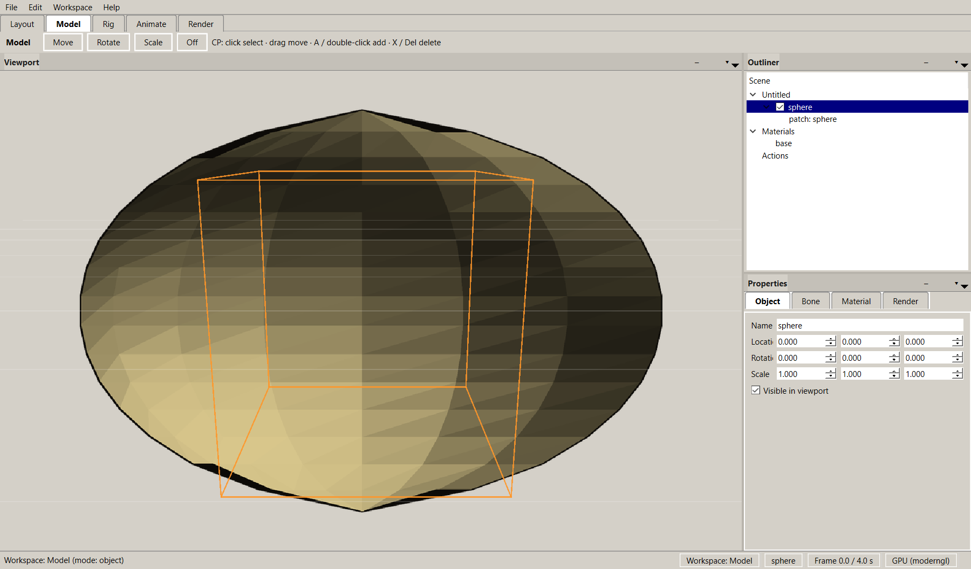The height and width of the screenshot is (569, 971).
Task: Select the Model workspace tab
Action: (69, 24)
